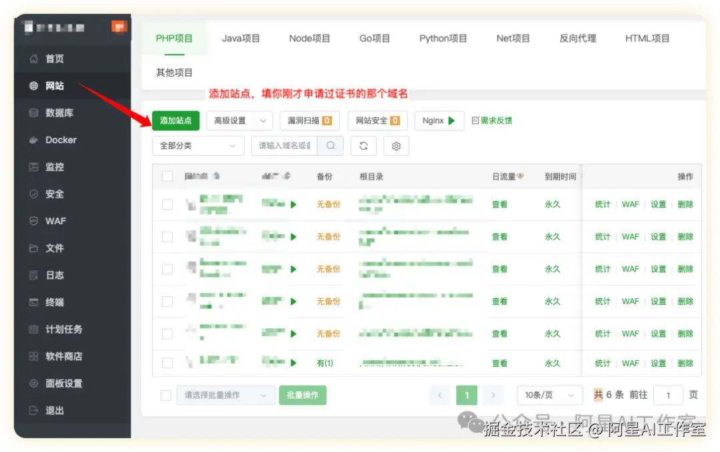
Task: Click the refresh list icon button
Action: click(363, 146)
